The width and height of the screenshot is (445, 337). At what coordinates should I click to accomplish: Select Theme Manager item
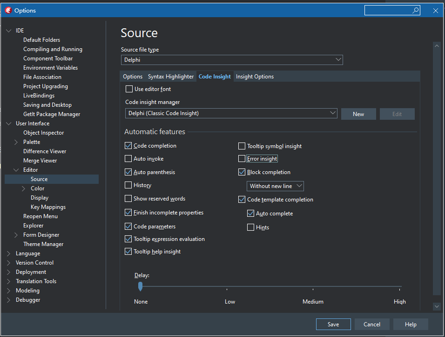click(x=43, y=244)
